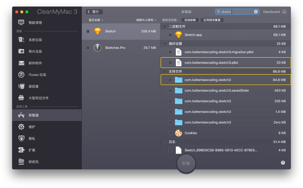
Task: Select the Sketches Pro 29.7 MB row
Action: (x=121, y=48)
